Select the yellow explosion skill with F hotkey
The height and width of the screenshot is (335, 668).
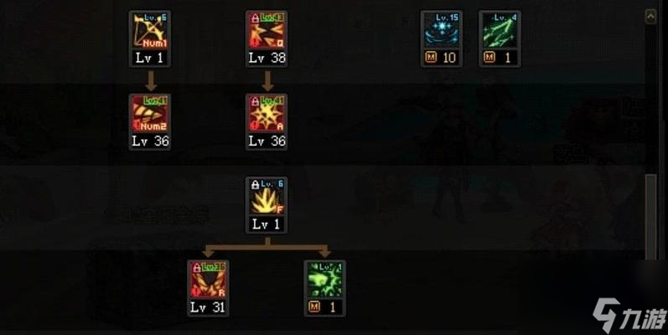[267, 197]
